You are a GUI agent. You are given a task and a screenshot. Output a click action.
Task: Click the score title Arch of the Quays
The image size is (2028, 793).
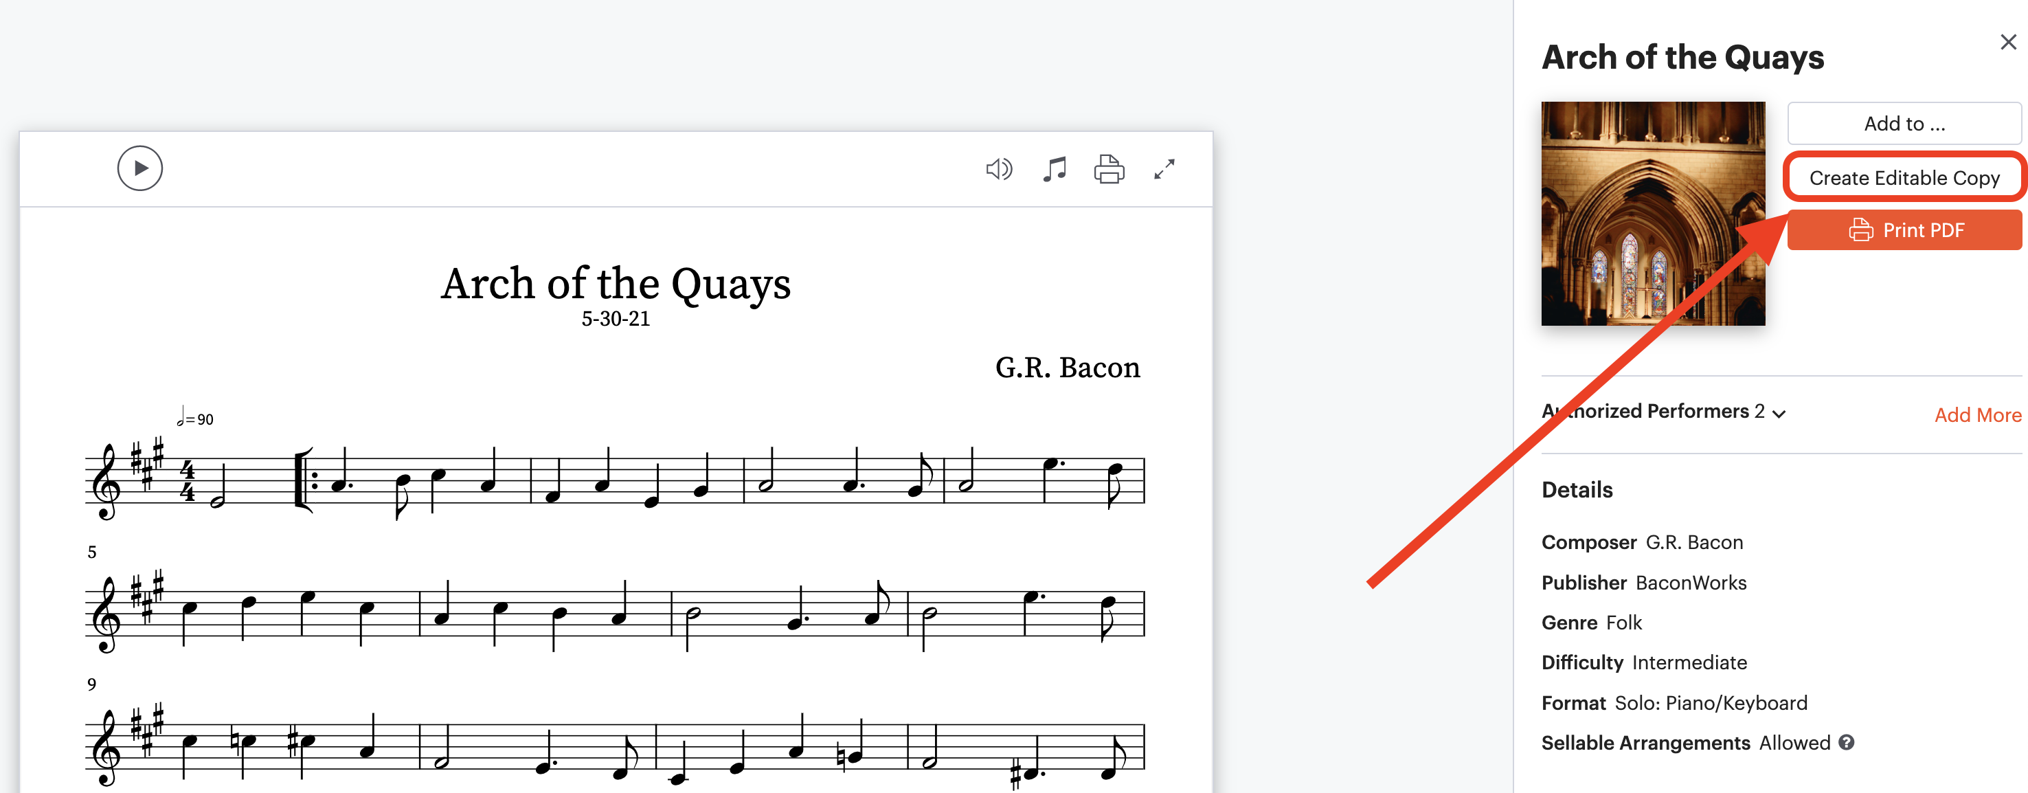616,284
